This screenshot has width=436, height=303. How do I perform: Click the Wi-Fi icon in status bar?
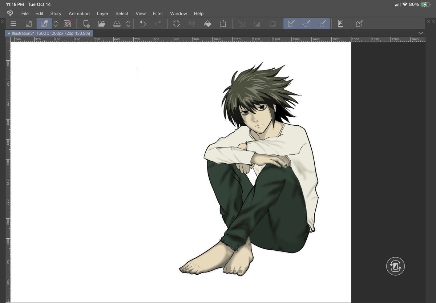pos(405,4)
